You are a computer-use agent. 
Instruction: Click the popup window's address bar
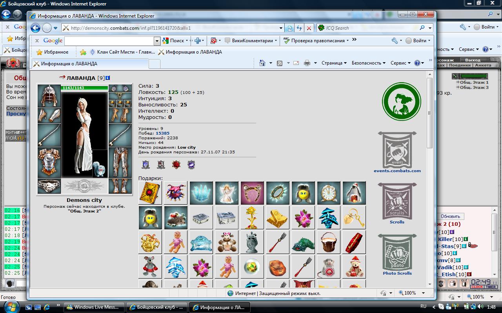click(170, 28)
